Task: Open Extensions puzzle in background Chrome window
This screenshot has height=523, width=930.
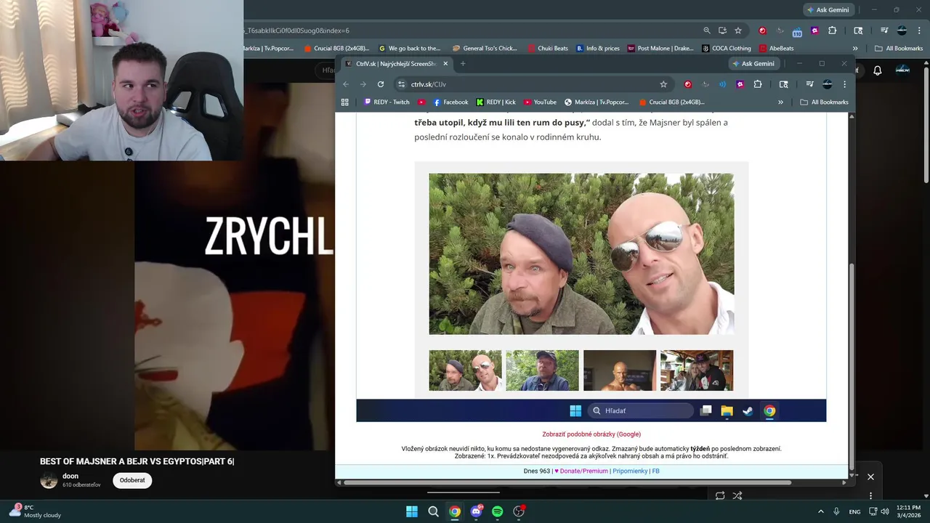Action: point(832,31)
